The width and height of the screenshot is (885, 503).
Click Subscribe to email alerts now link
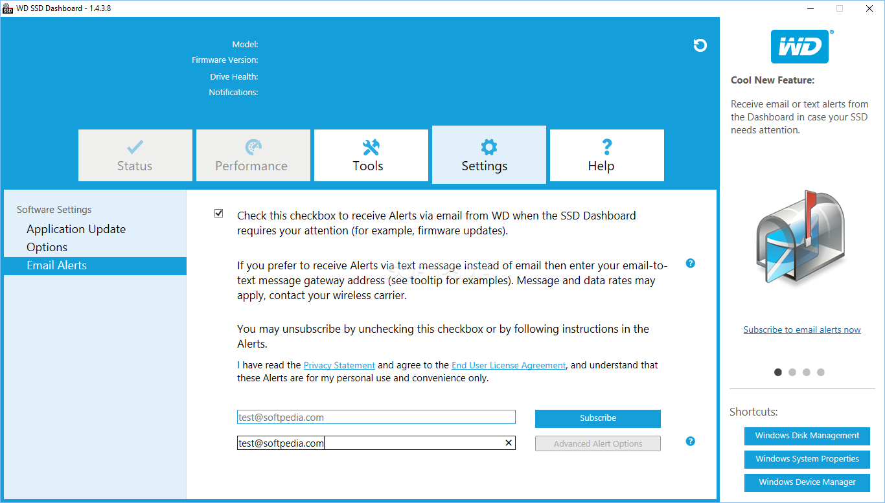click(802, 330)
